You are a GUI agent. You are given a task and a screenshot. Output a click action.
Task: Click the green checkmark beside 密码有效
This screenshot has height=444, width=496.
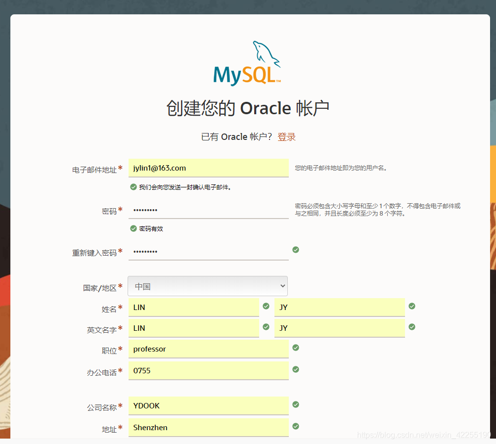(x=134, y=228)
